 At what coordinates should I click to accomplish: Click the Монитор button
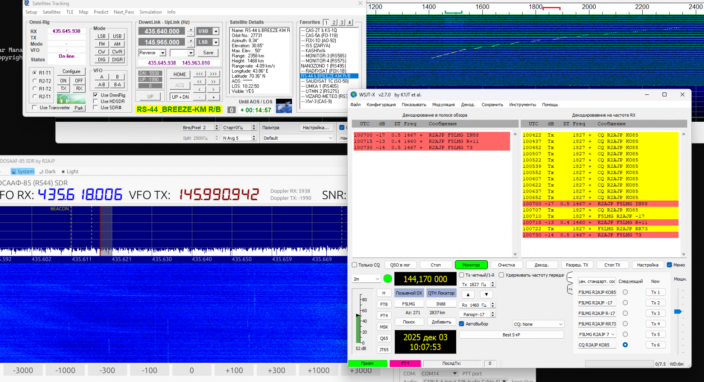(471, 265)
